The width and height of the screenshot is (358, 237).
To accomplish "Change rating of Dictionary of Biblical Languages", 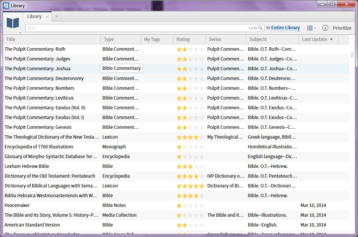I will click(x=190, y=186).
